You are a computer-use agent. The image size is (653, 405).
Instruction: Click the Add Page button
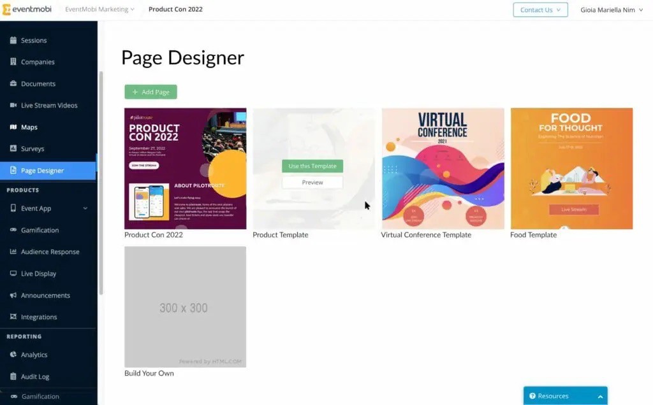coord(150,92)
